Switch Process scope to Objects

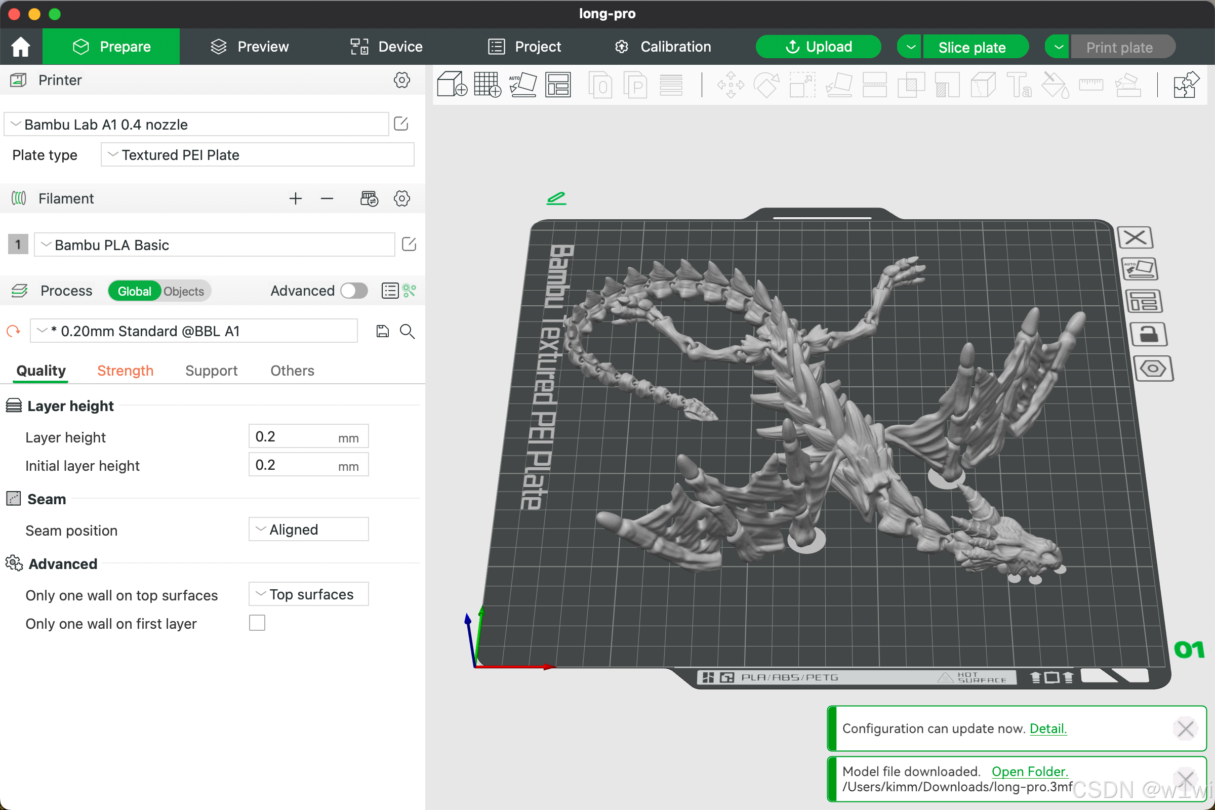pos(183,292)
